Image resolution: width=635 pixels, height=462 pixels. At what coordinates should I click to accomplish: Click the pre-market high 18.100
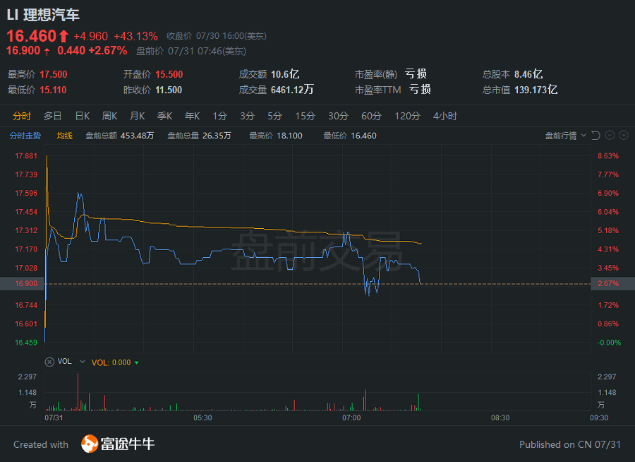pos(289,136)
